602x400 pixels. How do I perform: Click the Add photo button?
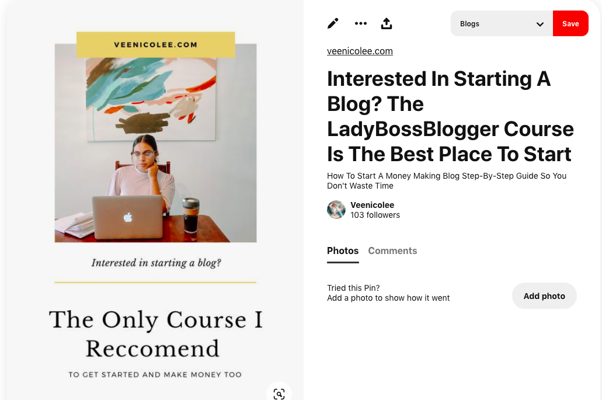pos(544,296)
